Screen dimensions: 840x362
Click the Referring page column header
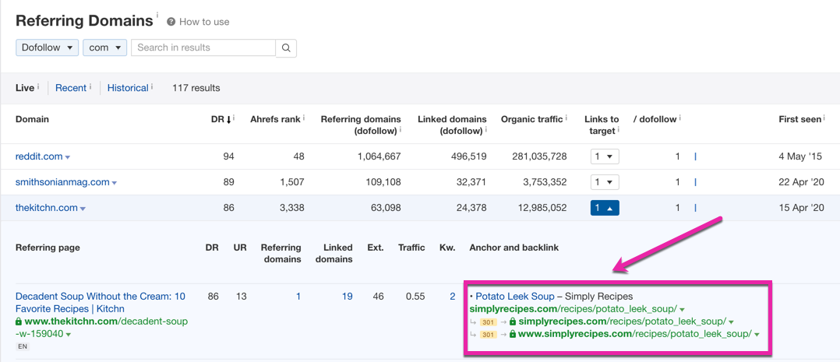(x=48, y=248)
